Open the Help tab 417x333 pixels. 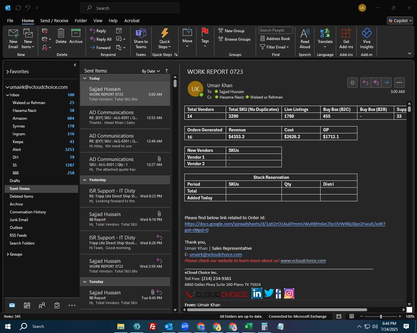(x=113, y=20)
